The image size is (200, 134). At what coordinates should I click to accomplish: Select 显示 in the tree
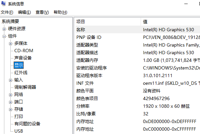(19, 65)
